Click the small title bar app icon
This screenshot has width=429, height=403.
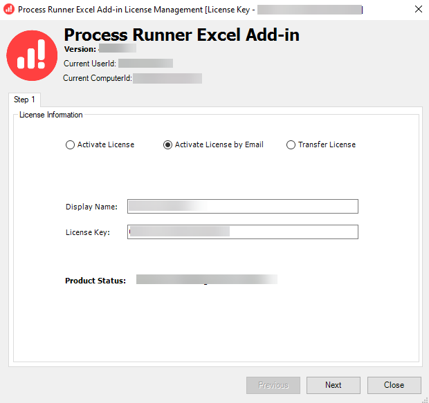[9, 10]
